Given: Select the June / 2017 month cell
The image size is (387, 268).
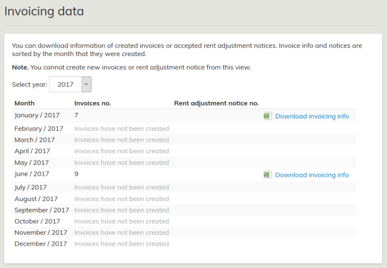Looking at the screenshot, I should pos(33,174).
